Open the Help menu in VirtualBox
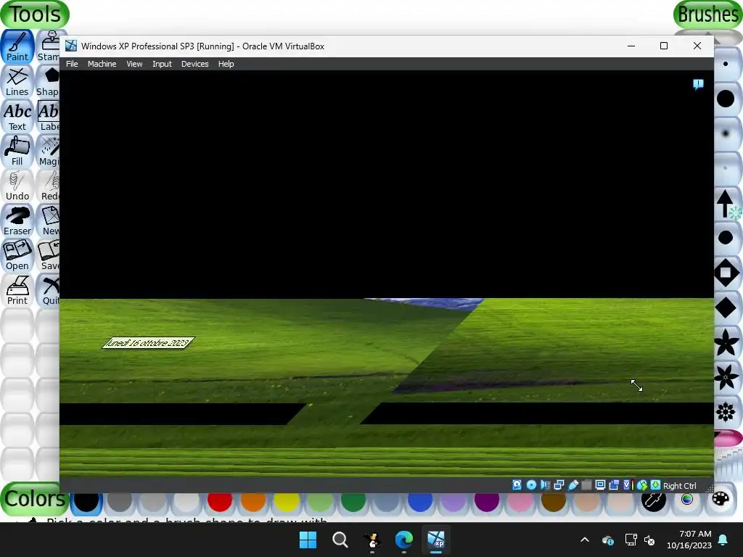Viewport: 743px width, 557px height. (226, 64)
